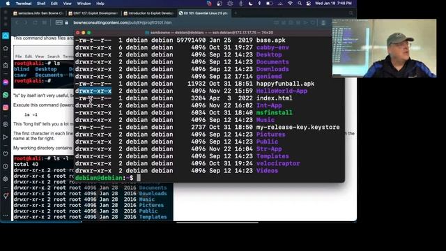The image size is (446, 251).
Task: Click the VPN badge in the address bar
Action: [59, 22]
